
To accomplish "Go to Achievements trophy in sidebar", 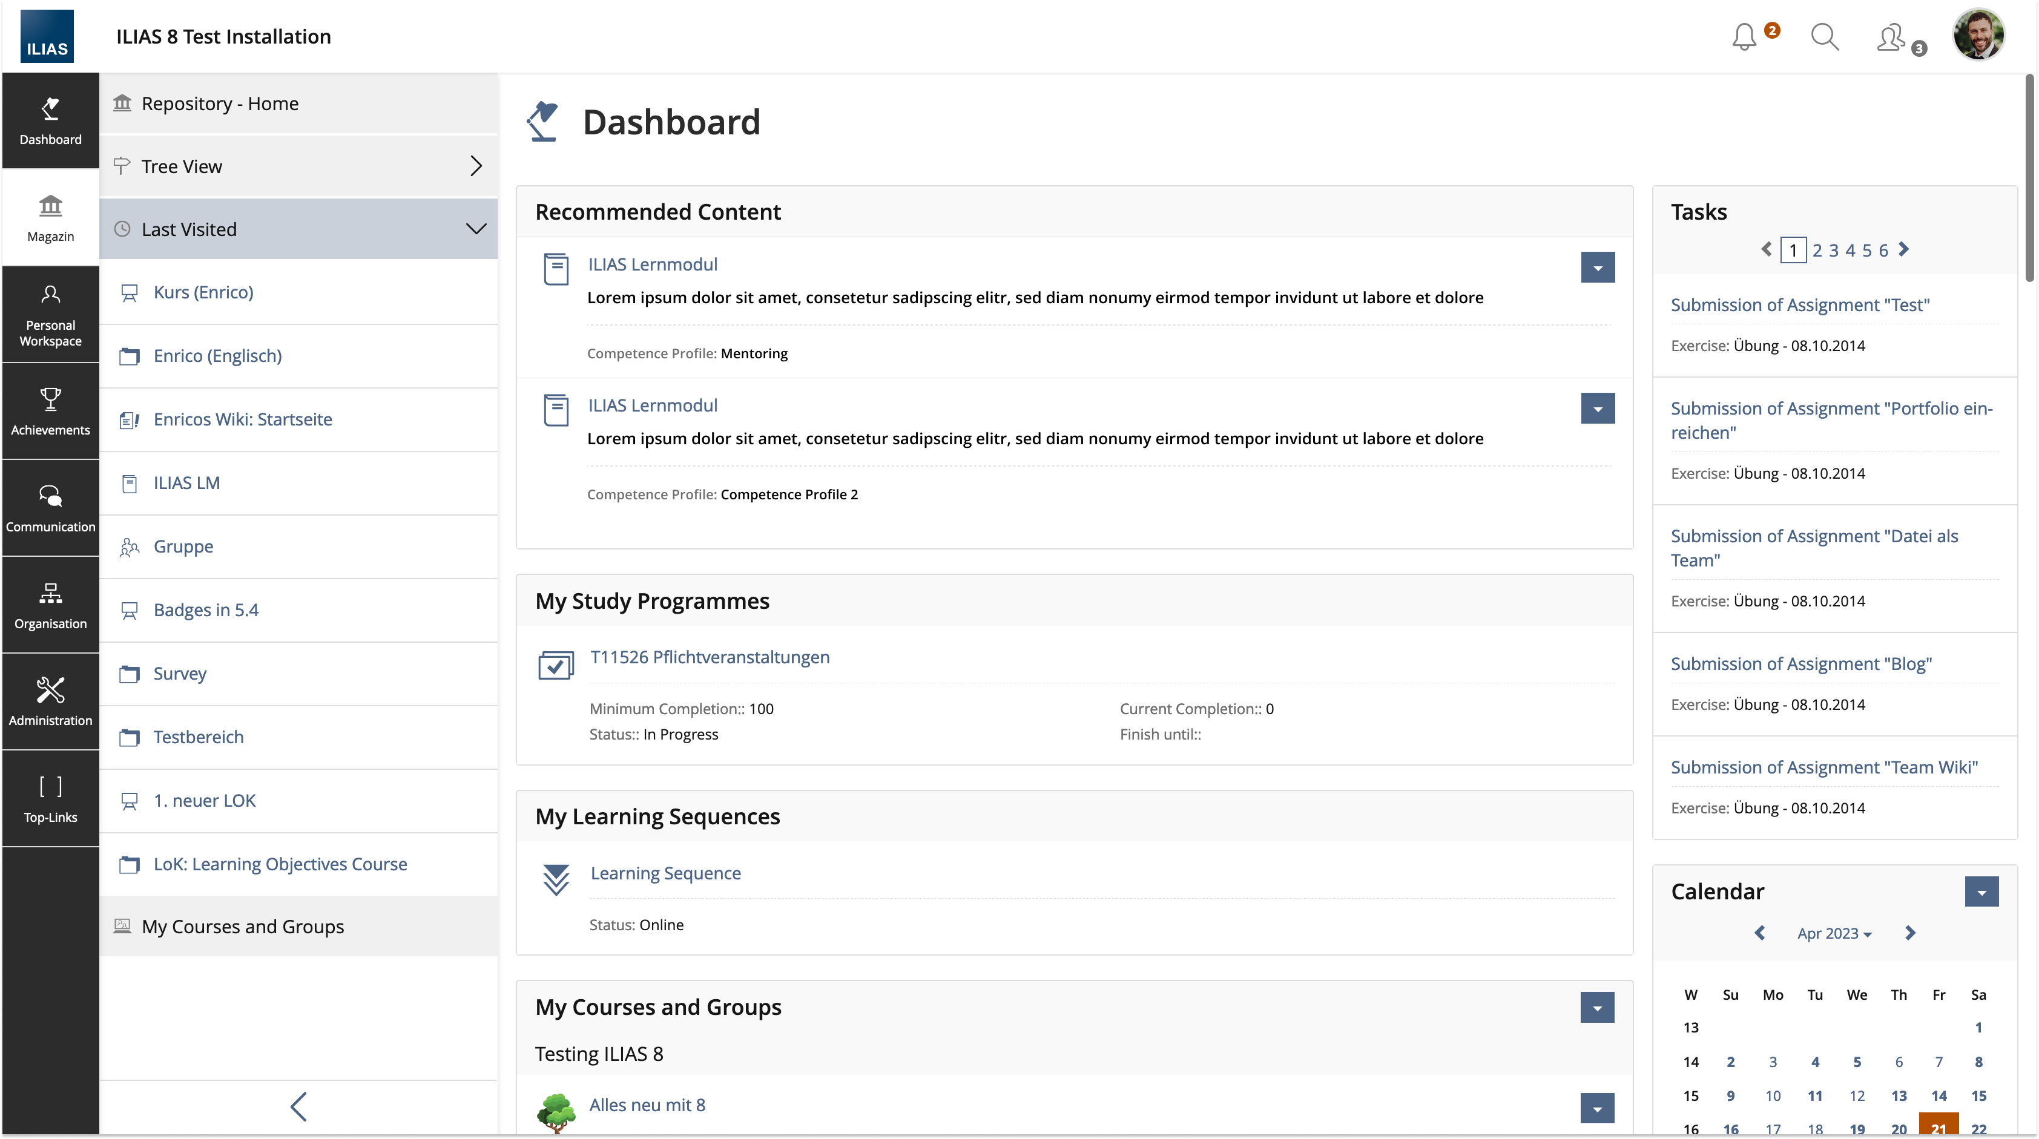I will pos(50,411).
